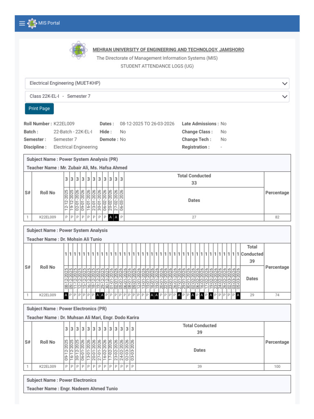314x419 pixels.
Task: Click dates range 08-12-2025 TO 26-03-2026
Action: pos(147,124)
